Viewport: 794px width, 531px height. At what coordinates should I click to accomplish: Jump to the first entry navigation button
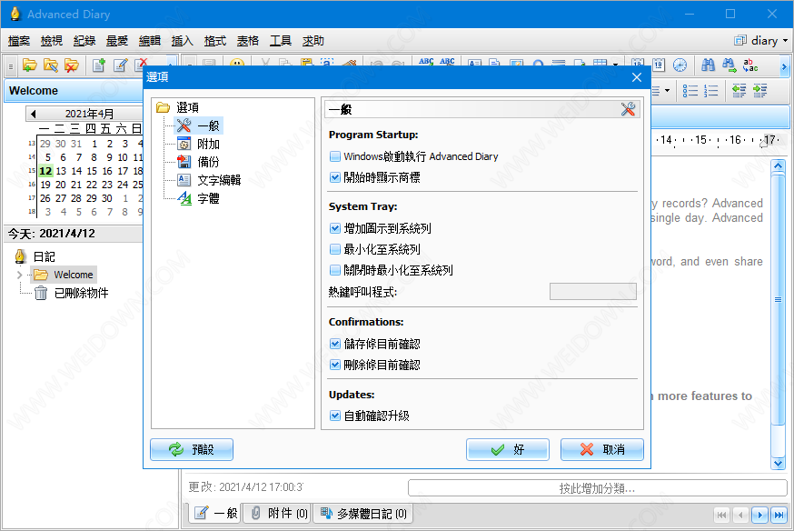[721, 515]
